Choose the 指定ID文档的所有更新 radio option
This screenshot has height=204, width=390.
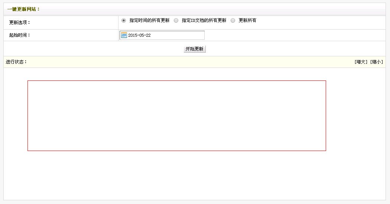(176, 20)
